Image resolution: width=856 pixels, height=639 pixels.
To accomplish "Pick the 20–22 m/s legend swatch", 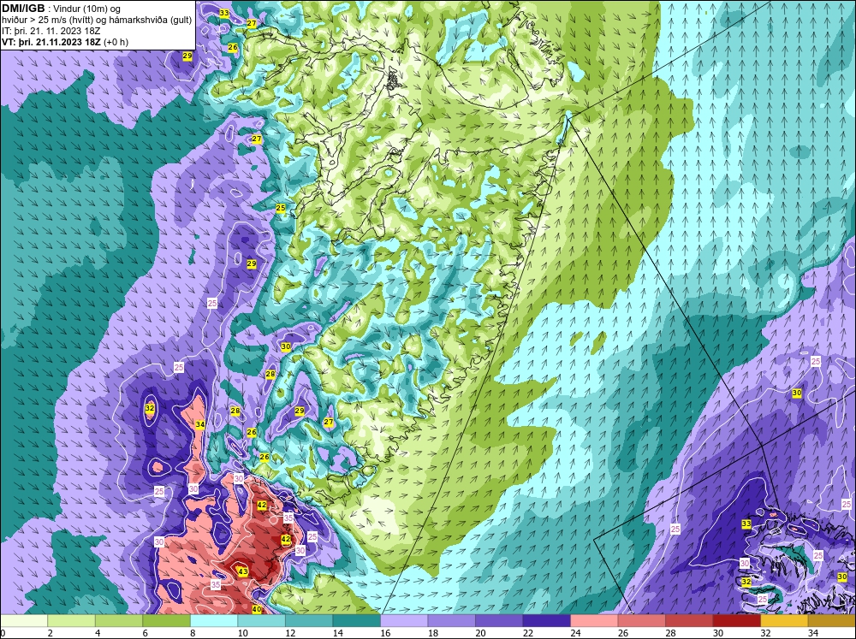I will (x=499, y=620).
